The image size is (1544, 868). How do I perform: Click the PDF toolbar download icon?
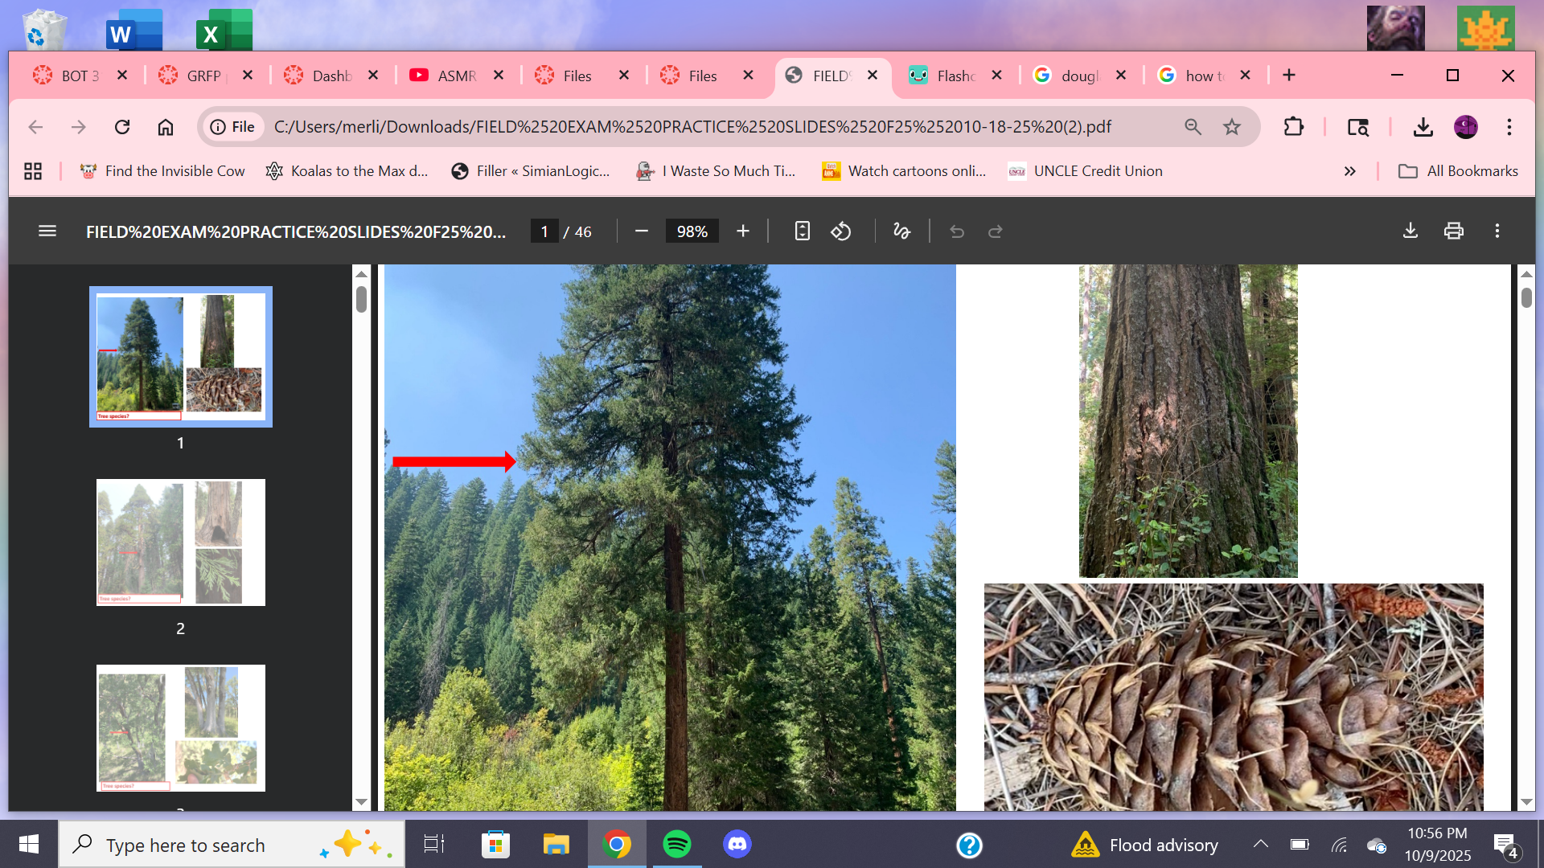pos(1410,231)
